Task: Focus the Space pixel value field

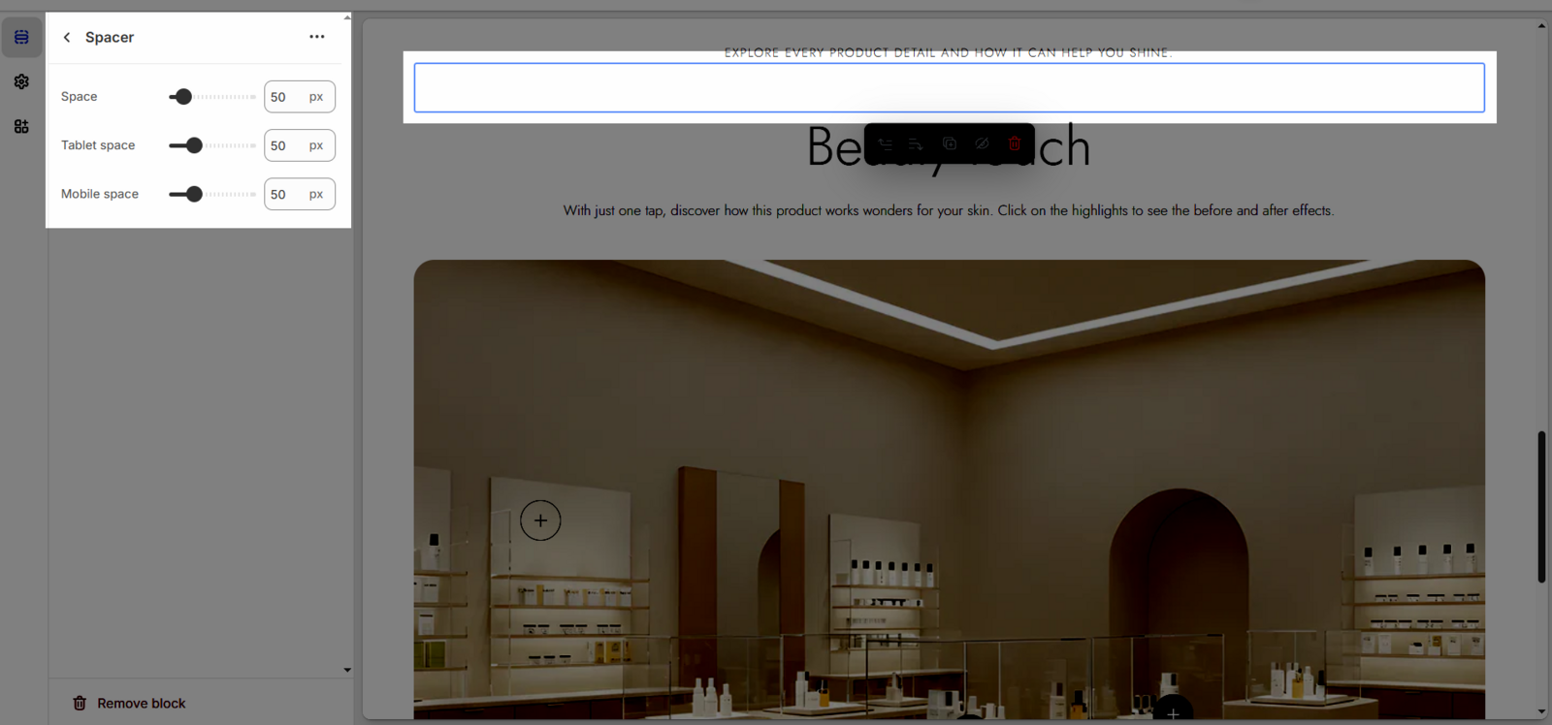Action: pos(285,97)
